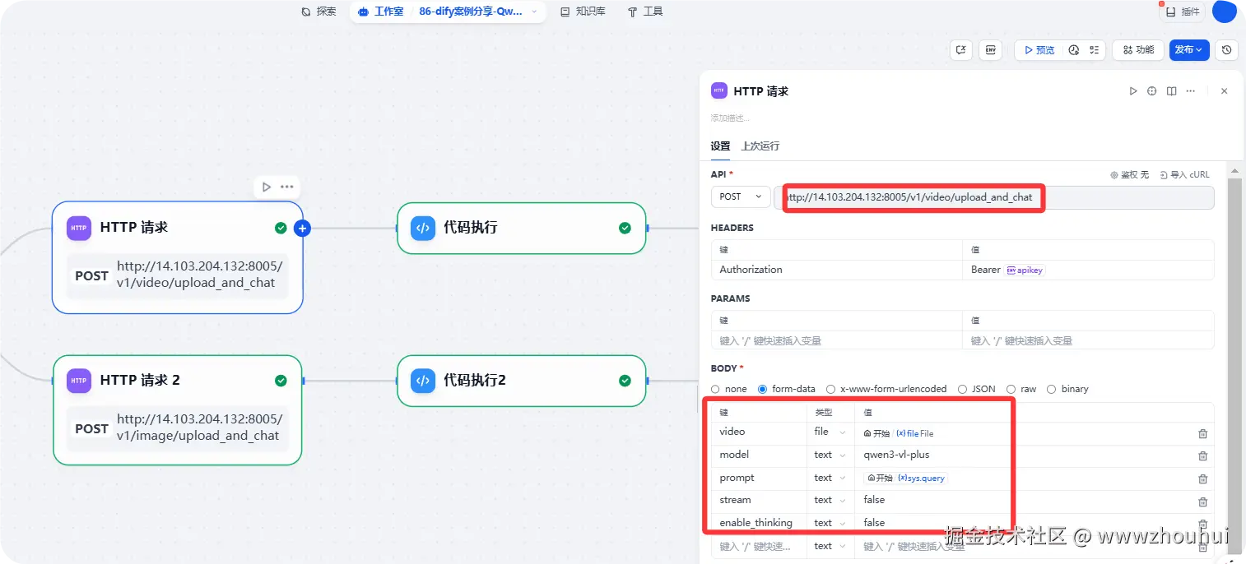1246x564 pixels.
Task: Open the panel more-options ellipsis
Action: [1190, 91]
